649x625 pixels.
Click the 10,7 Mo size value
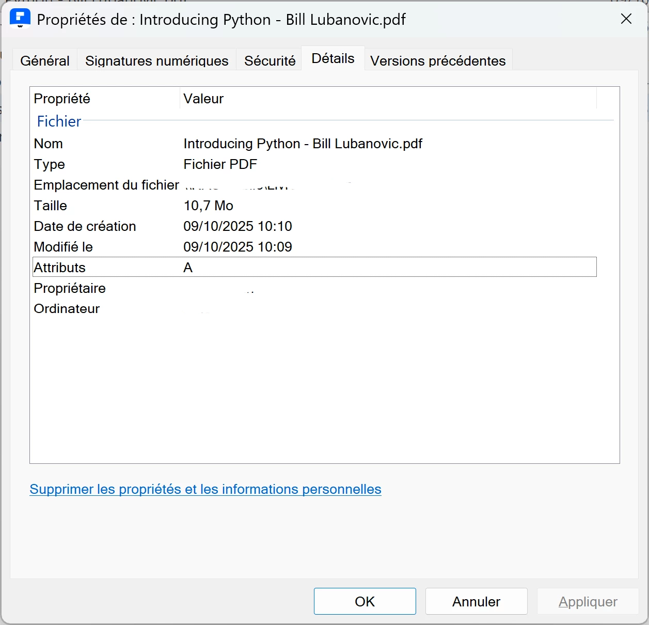(209, 206)
